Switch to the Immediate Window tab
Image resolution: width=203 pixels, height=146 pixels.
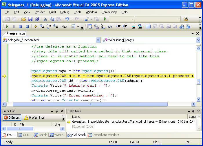click(x=103, y=135)
